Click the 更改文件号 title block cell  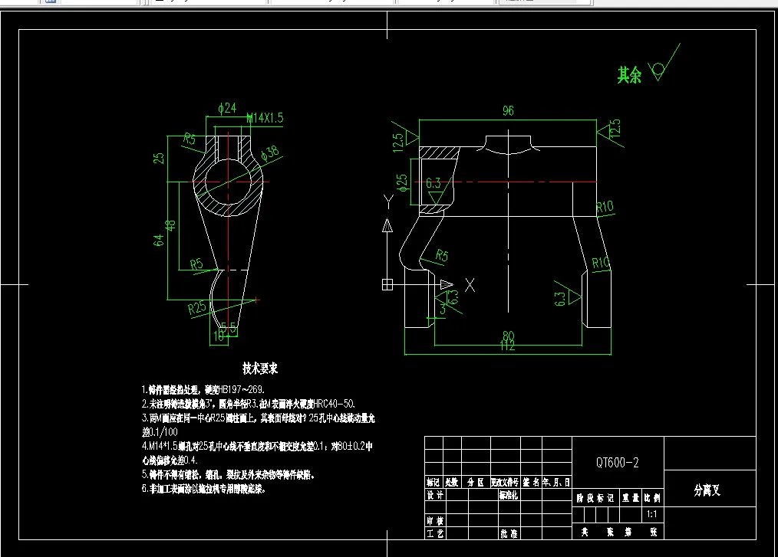coord(505,482)
